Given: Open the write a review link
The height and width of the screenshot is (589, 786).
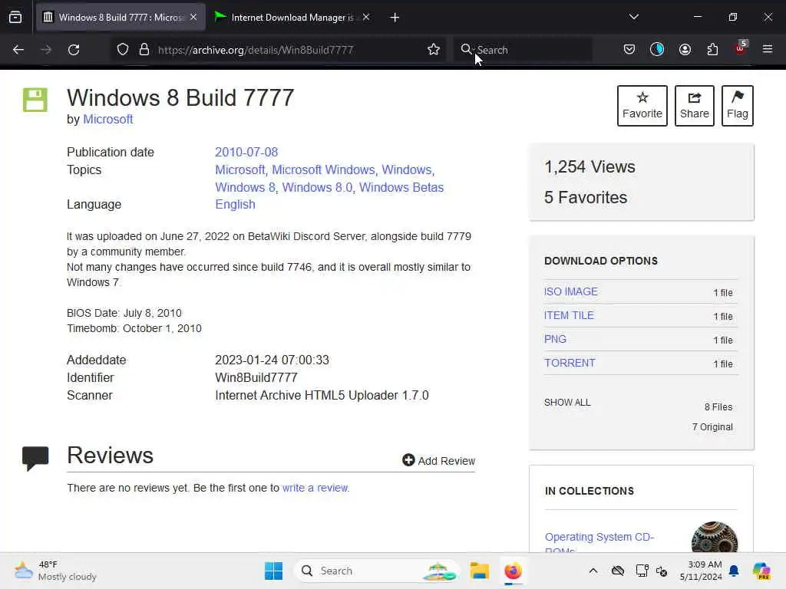Looking at the screenshot, I should point(315,488).
